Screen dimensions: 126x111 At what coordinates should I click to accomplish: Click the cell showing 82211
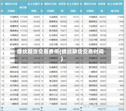[x=103, y=26]
